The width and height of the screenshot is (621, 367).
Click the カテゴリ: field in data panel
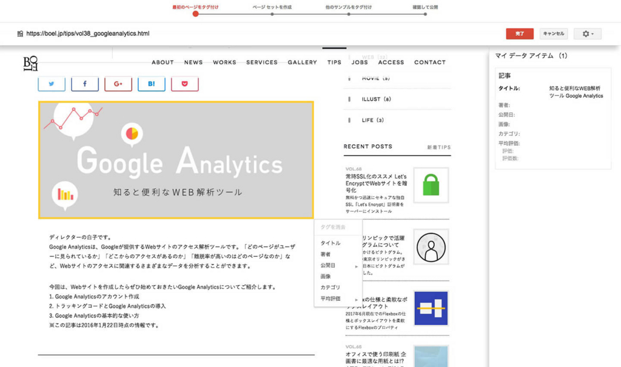[509, 134]
